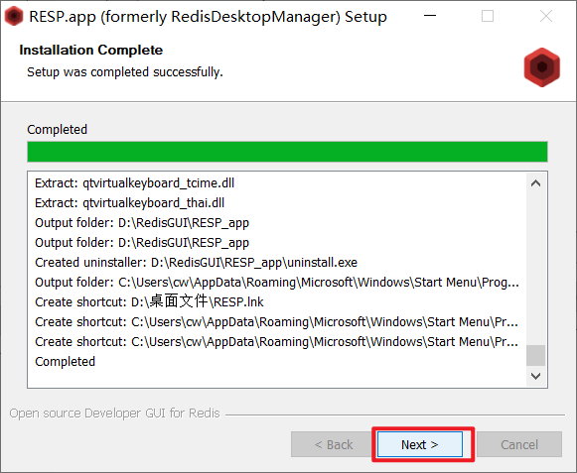Click the window title 'RESP.app (formerly RedisDesktopManager) Setup'

coord(208,17)
